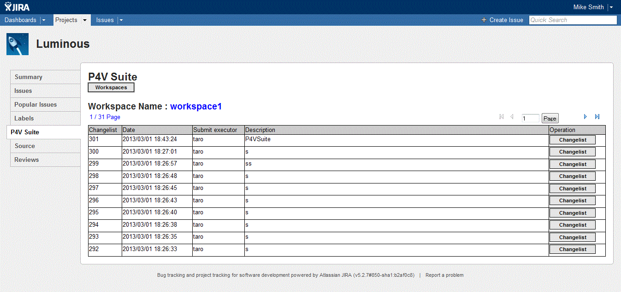Select the Reviews sidebar tab
The image size is (621, 292).
(x=45, y=160)
